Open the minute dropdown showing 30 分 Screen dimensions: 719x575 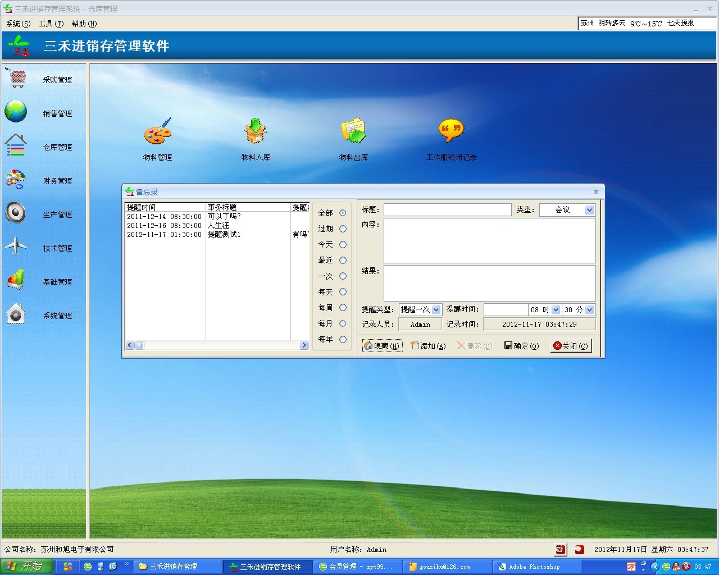pos(589,309)
